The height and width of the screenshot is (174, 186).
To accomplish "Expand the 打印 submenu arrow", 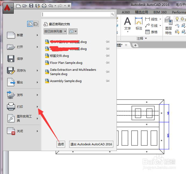I will click(x=37, y=107).
